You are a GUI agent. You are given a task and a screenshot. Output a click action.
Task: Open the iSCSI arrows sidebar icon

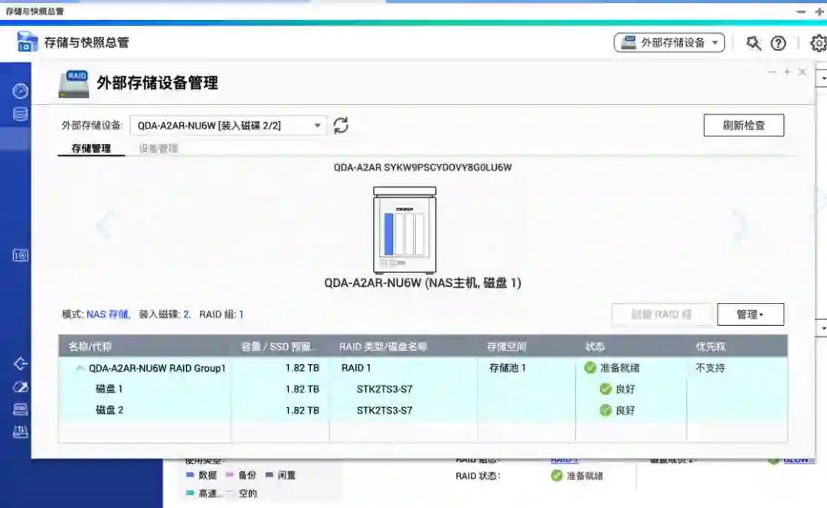[20, 363]
